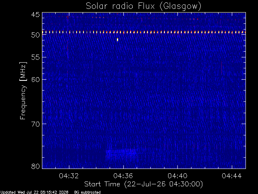Click the Updated timestamp text
The height and width of the screenshot is (194, 258).
pyautogui.click(x=34, y=192)
